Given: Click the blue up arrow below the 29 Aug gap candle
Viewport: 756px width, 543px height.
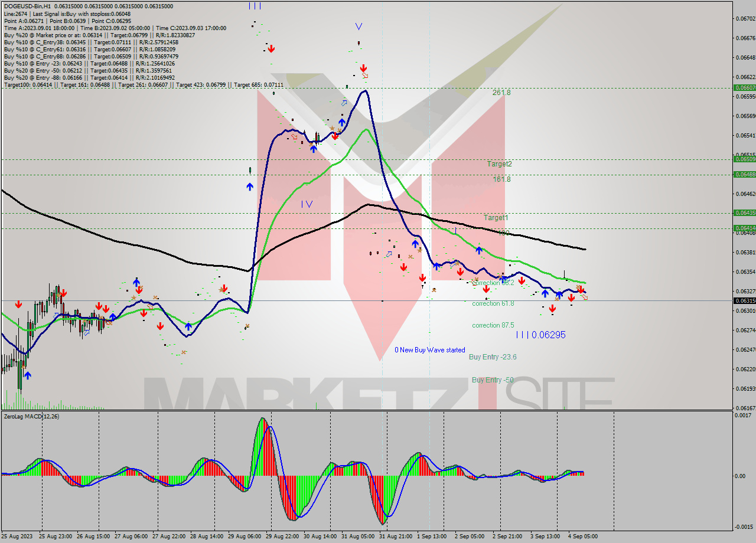Looking at the screenshot, I should [250, 187].
